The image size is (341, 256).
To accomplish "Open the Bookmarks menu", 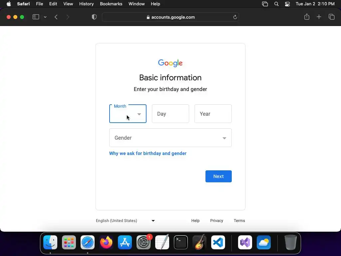I will 111,4.
